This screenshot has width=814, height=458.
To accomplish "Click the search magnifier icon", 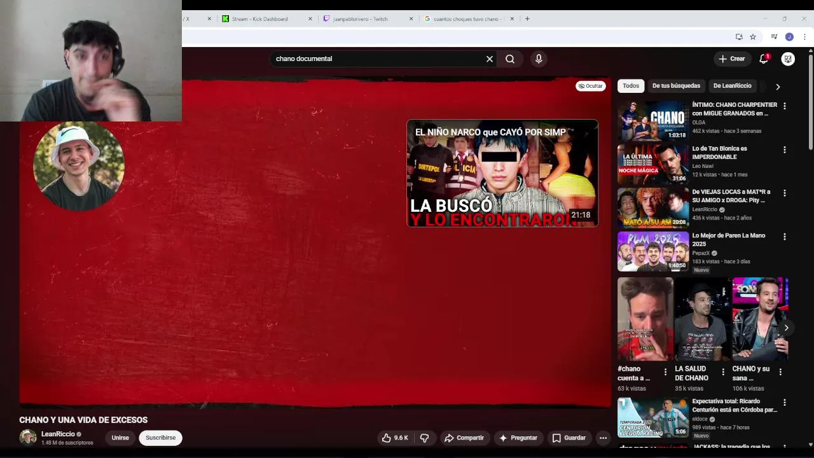I will pos(510,59).
